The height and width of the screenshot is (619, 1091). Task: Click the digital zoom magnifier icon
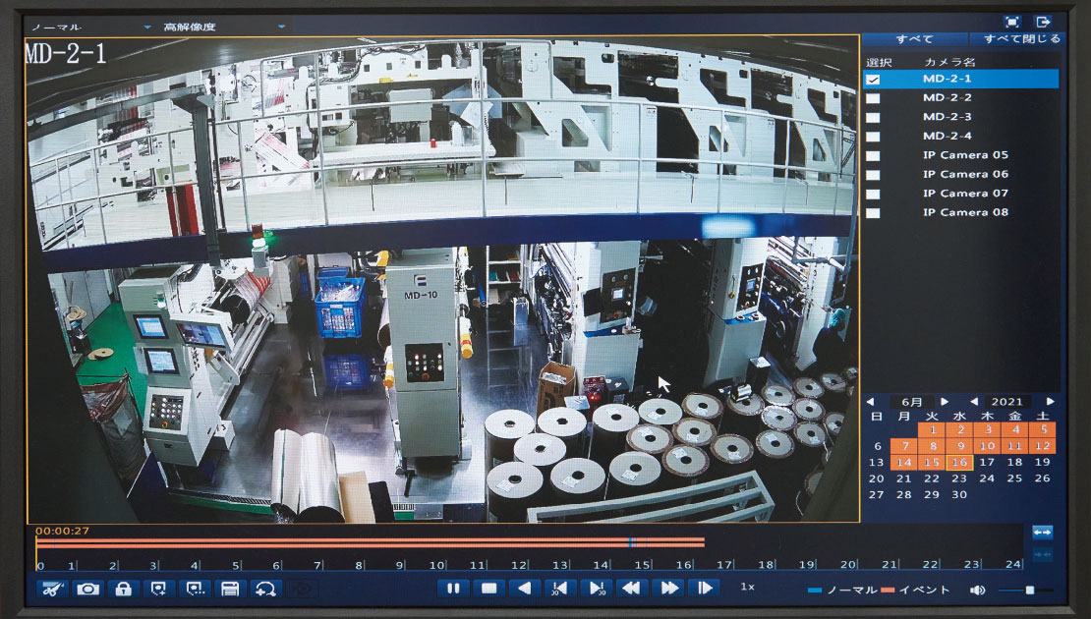(265, 589)
